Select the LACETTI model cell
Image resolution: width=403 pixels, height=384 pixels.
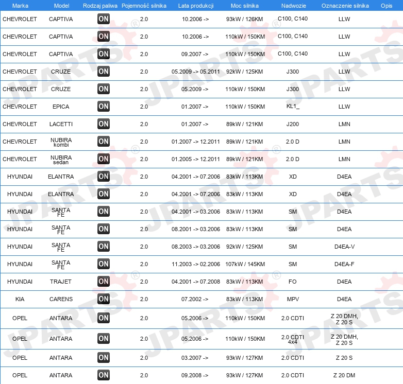point(61,124)
